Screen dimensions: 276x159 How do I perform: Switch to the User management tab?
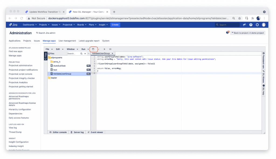67,41
